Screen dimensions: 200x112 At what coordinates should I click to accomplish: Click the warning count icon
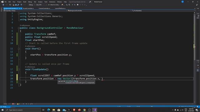pyautogui.click(x=18, y=104)
